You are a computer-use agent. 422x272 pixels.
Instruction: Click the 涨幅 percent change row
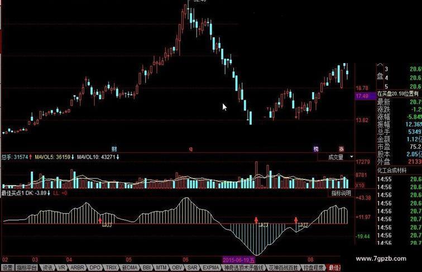[399, 117]
